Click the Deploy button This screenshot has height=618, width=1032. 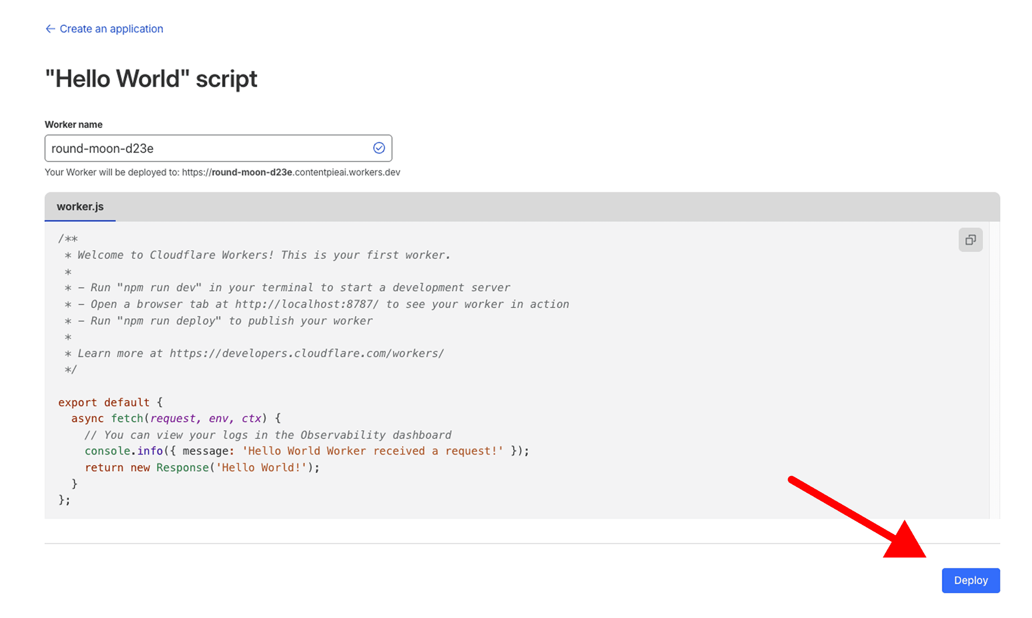(x=970, y=580)
